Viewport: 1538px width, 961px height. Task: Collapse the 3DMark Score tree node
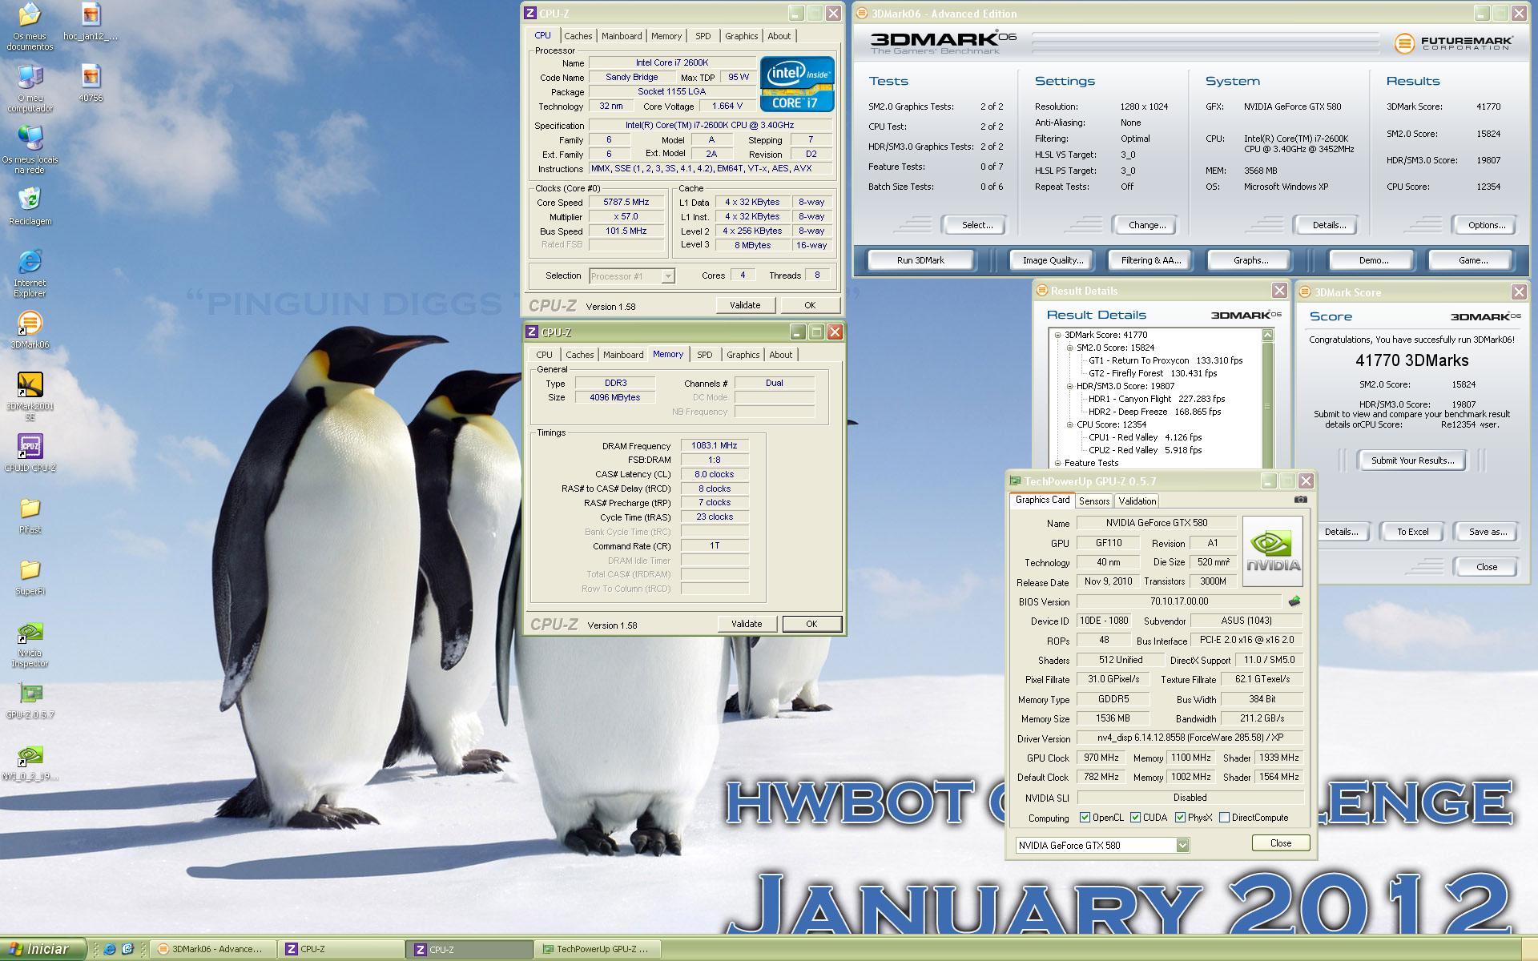1057,335
